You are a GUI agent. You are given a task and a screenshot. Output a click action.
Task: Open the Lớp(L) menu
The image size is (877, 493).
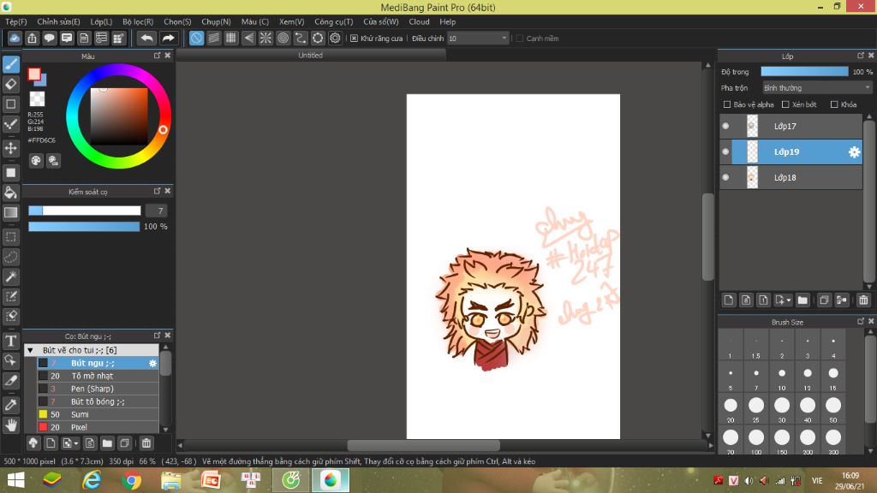pyautogui.click(x=101, y=21)
